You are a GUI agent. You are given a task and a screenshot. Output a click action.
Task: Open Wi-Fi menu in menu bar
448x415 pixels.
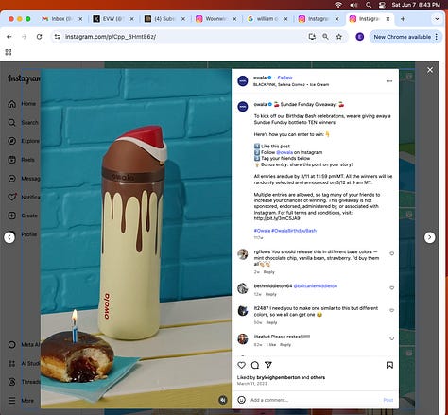tap(338, 5)
